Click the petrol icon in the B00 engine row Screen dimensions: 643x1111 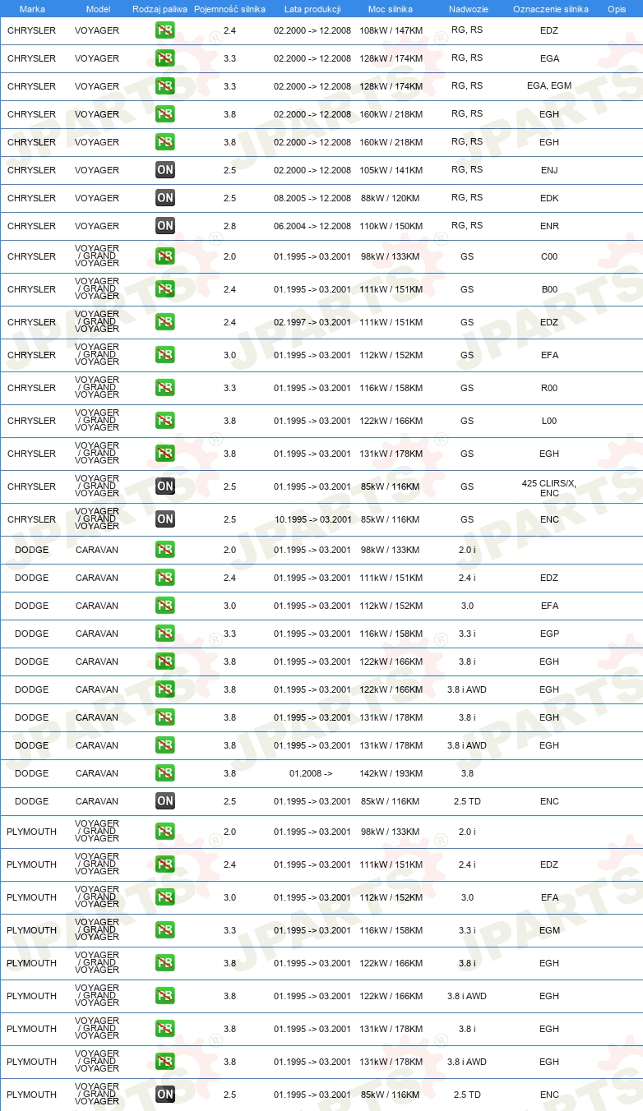(x=165, y=289)
